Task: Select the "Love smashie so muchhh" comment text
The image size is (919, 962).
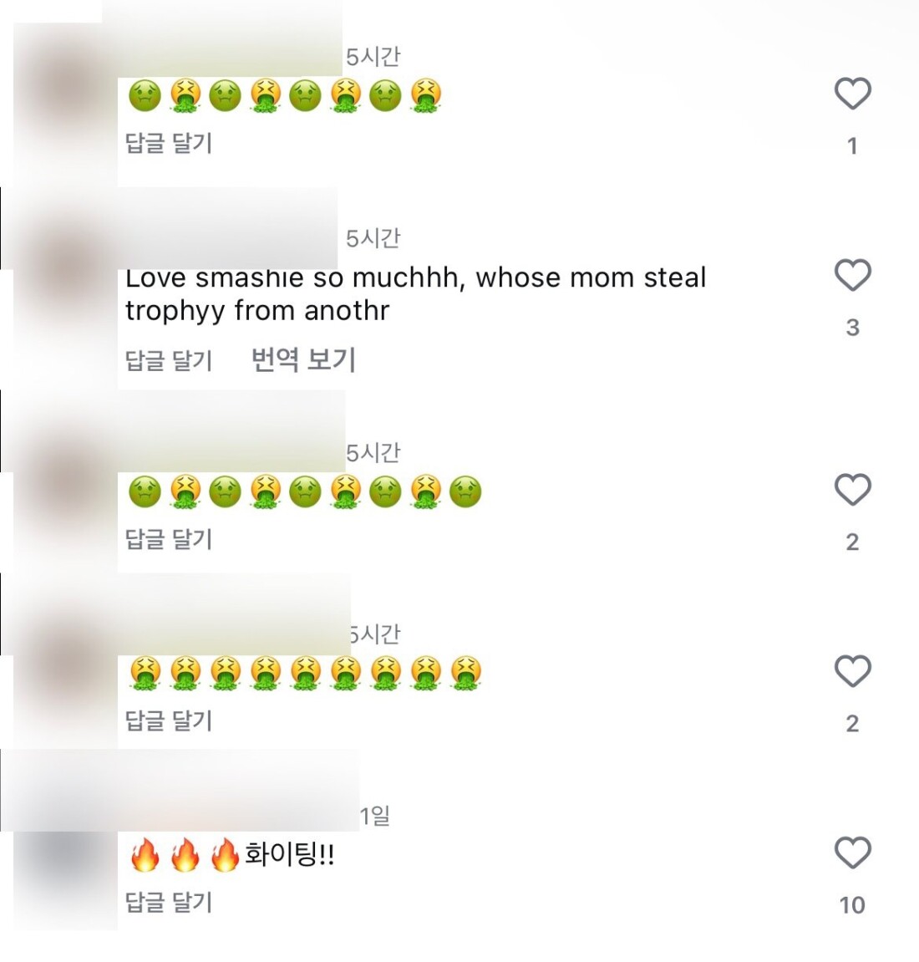Action: coord(416,294)
